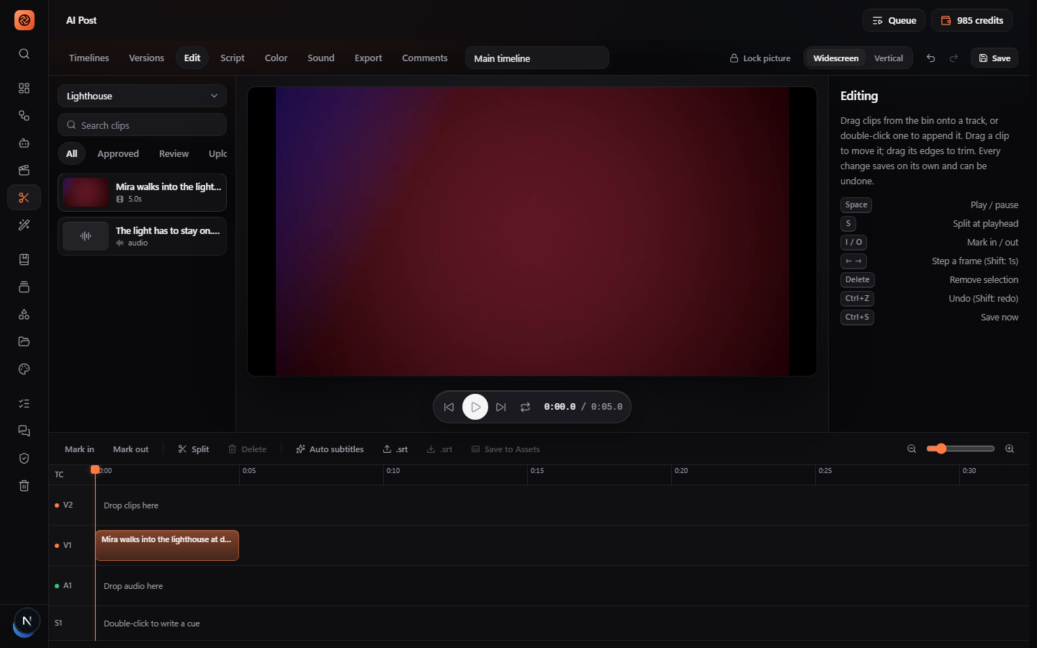Click the Main timeline name field

(x=537, y=58)
